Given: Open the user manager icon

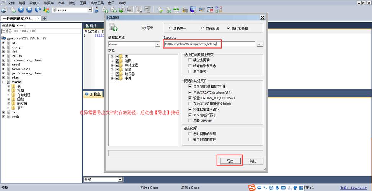Looking at the screenshot, I should pyautogui.click(x=96, y=10).
